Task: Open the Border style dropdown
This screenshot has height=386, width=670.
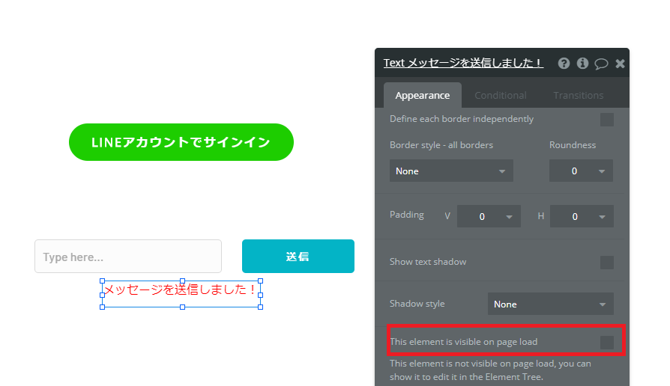Action: pyautogui.click(x=451, y=171)
